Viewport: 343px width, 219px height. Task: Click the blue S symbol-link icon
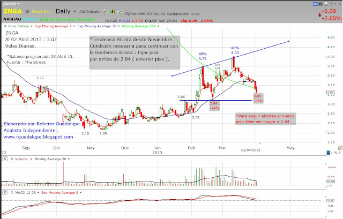click(x=315, y=4)
